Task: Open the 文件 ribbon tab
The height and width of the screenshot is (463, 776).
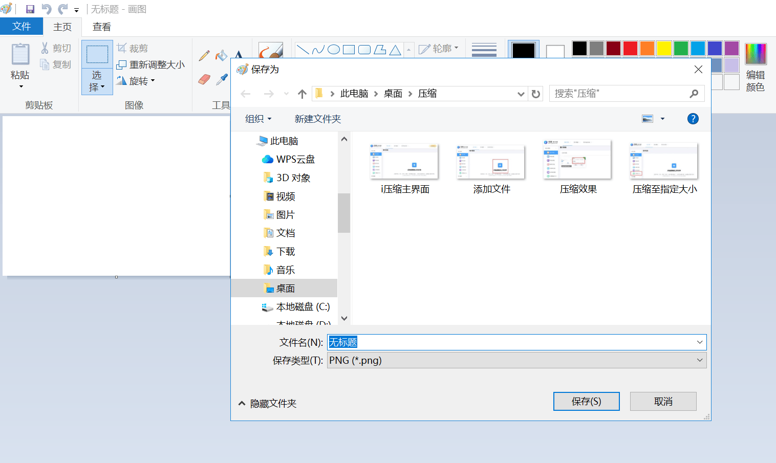Action: click(x=21, y=26)
